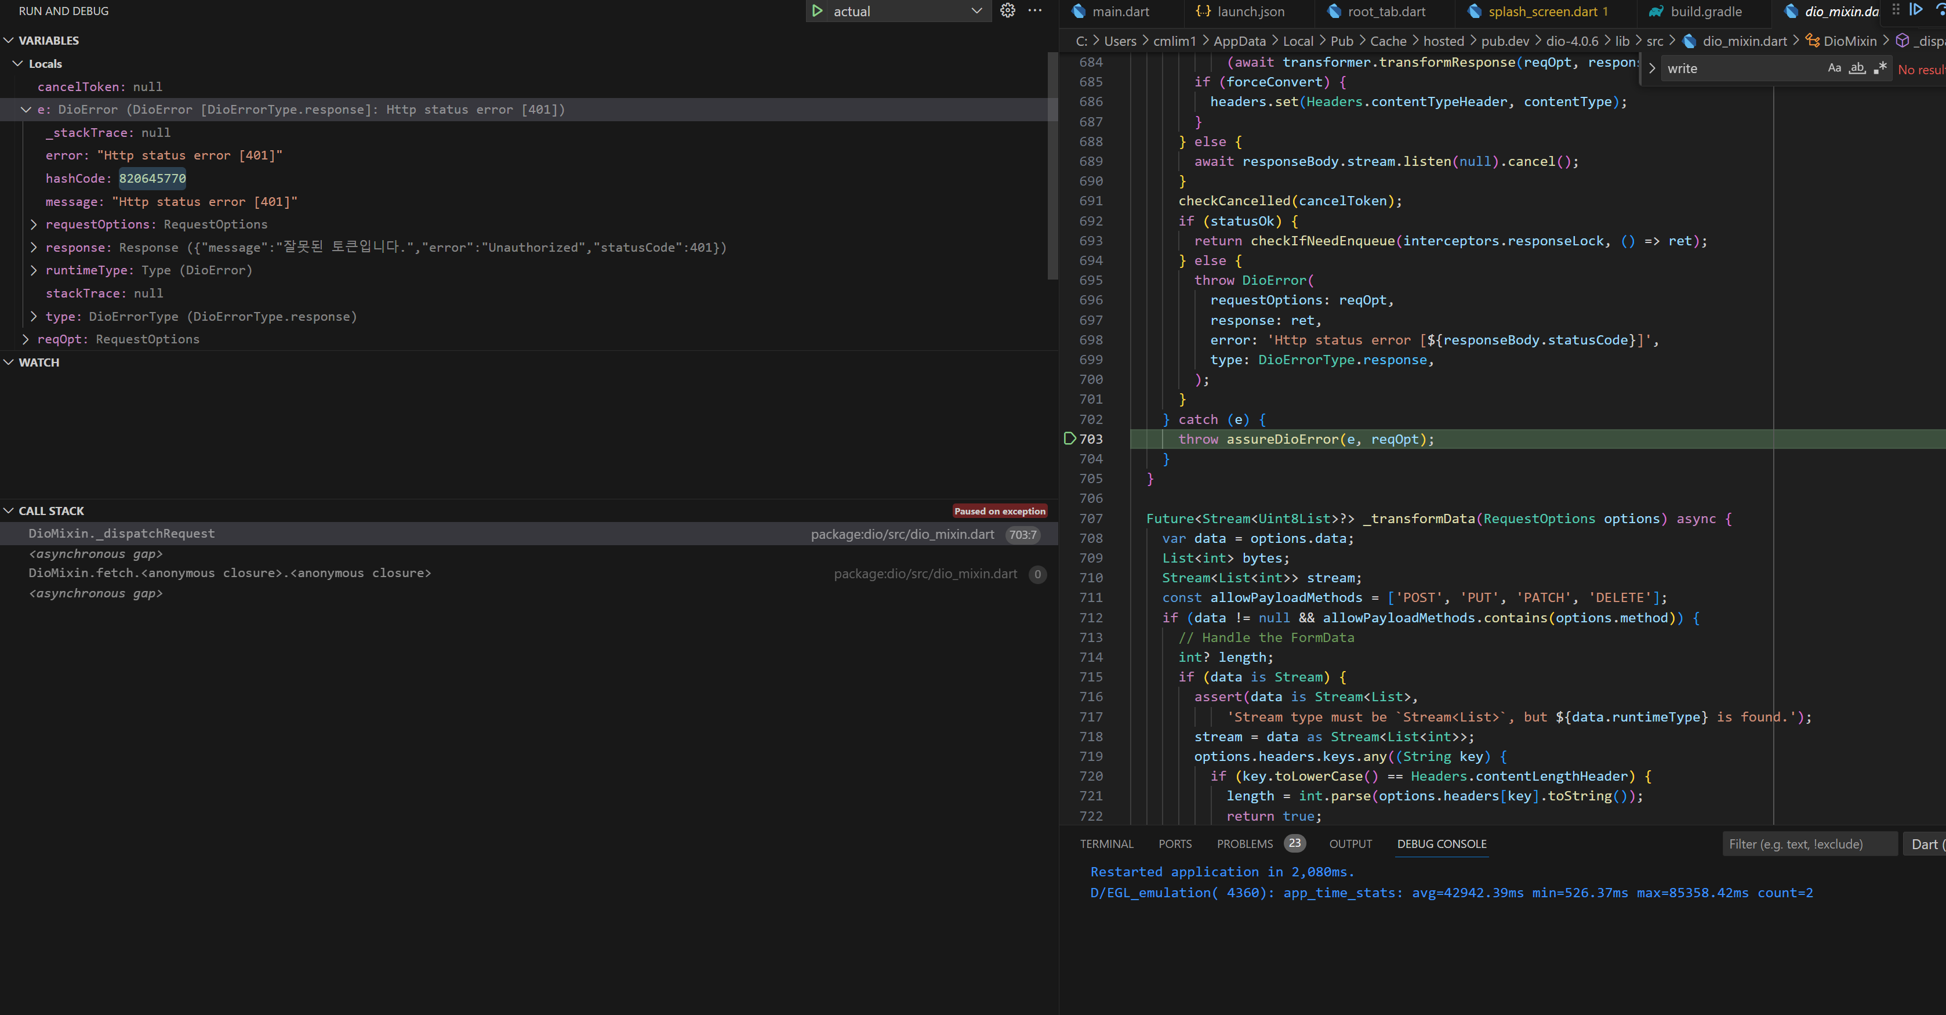1946x1015 pixels.
Task: Toggle Match Case in the find box
Action: click(1834, 68)
